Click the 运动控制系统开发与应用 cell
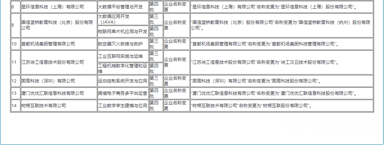The width and height of the screenshot is (384, 145). coord(123,81)
